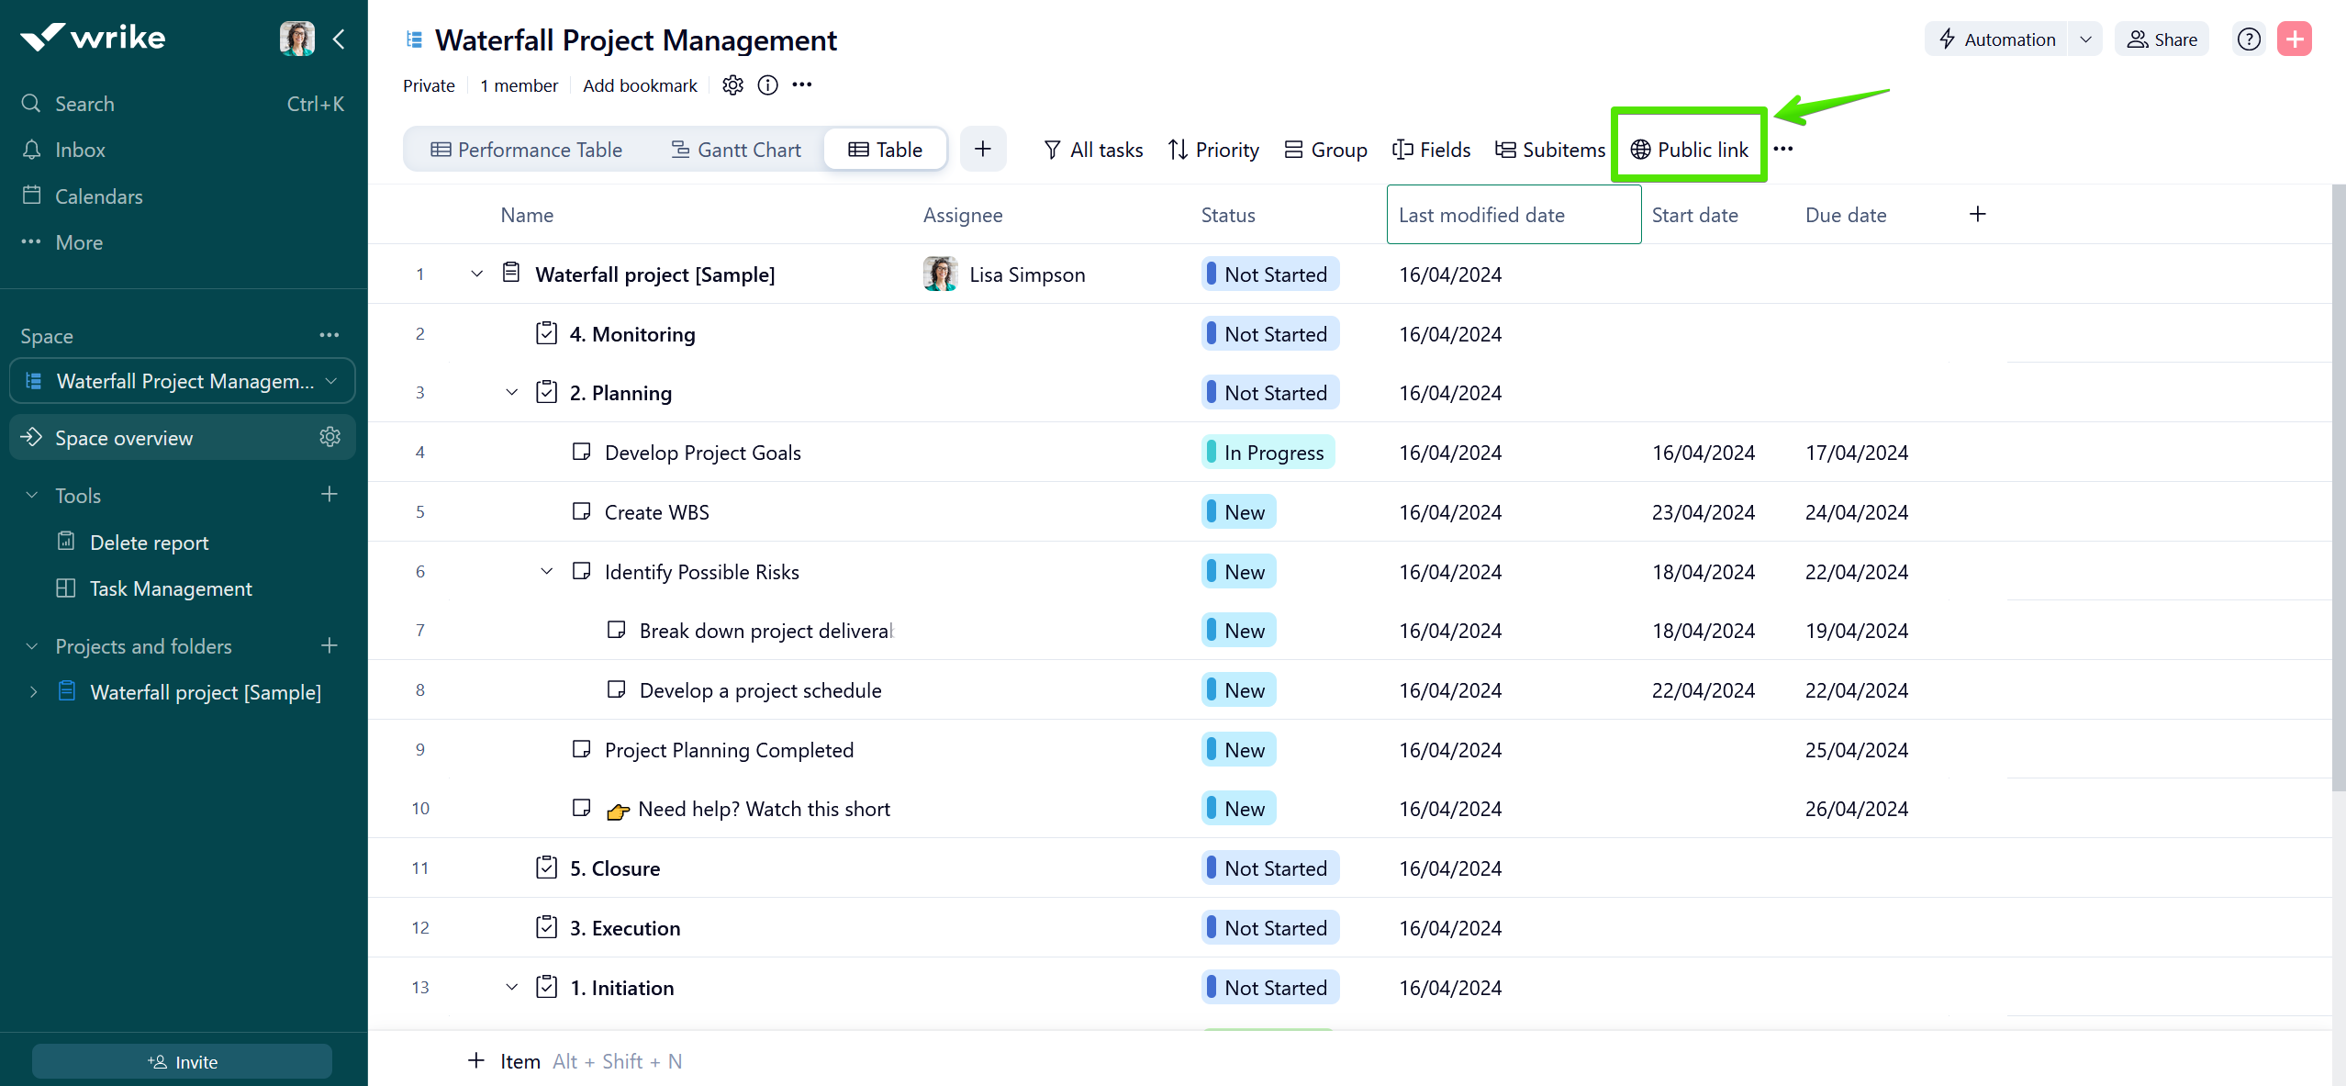This screenshot has height=1086, width=2346.
Task: Click the red plus create button
Action: pyautogui.click(x=2294, y=39)
